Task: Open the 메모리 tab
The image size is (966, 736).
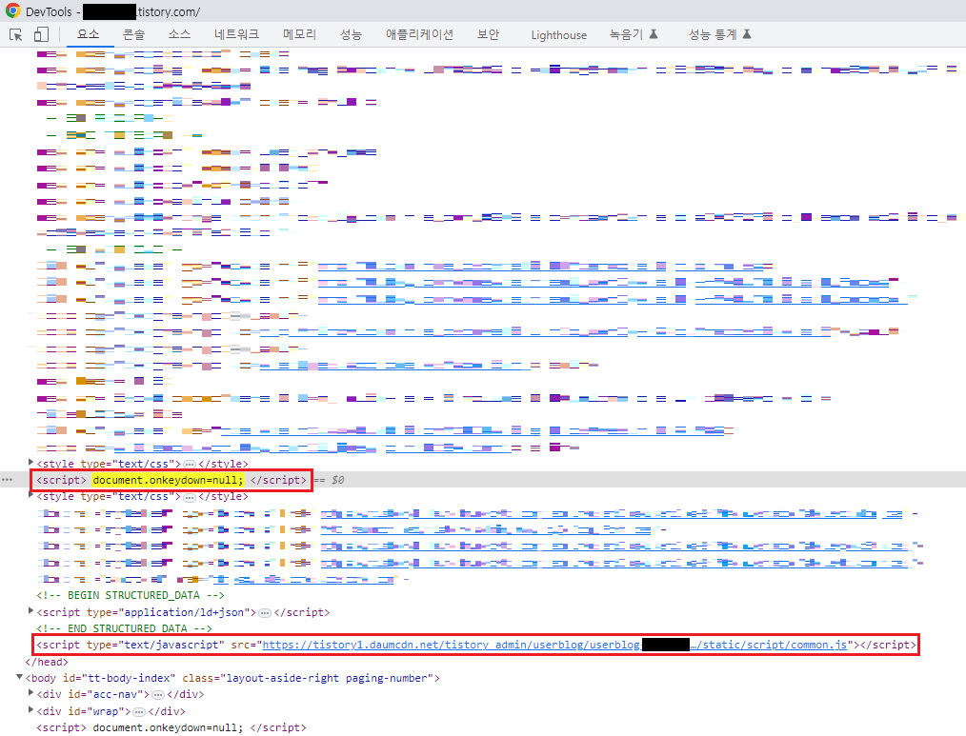Action: click(x=299, y=34)
